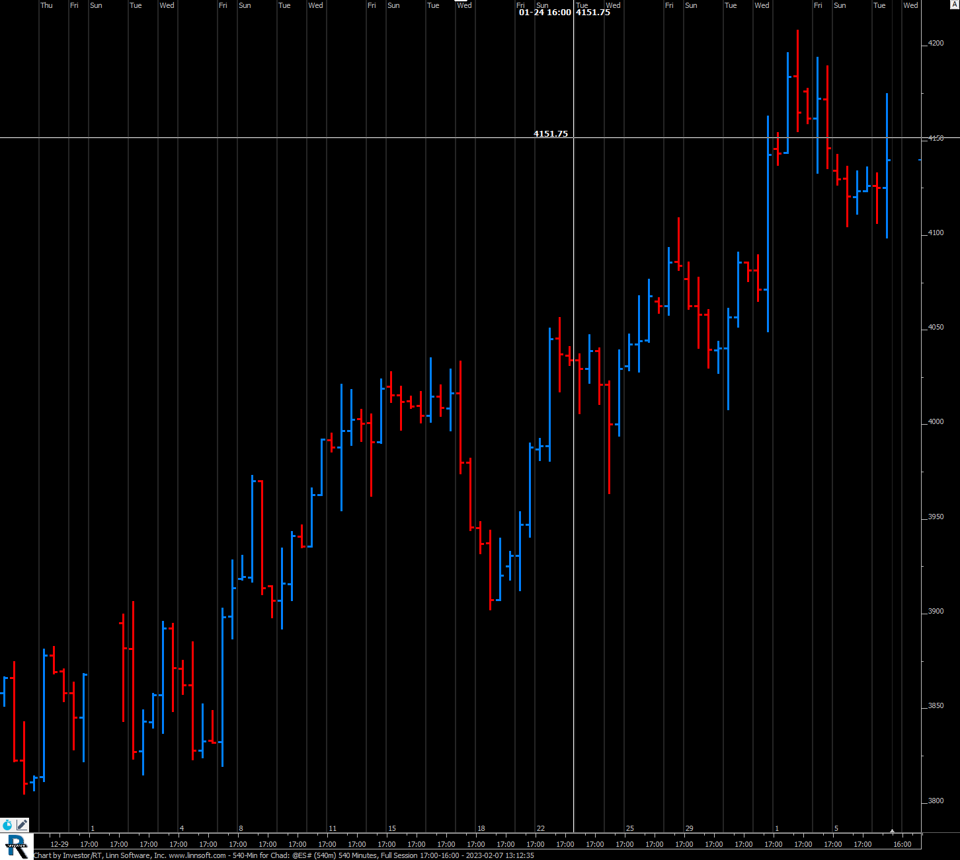Click day number 8 on the date axis
The width and height of the screenshot is (960, 860).
click(x=241, y=828)
